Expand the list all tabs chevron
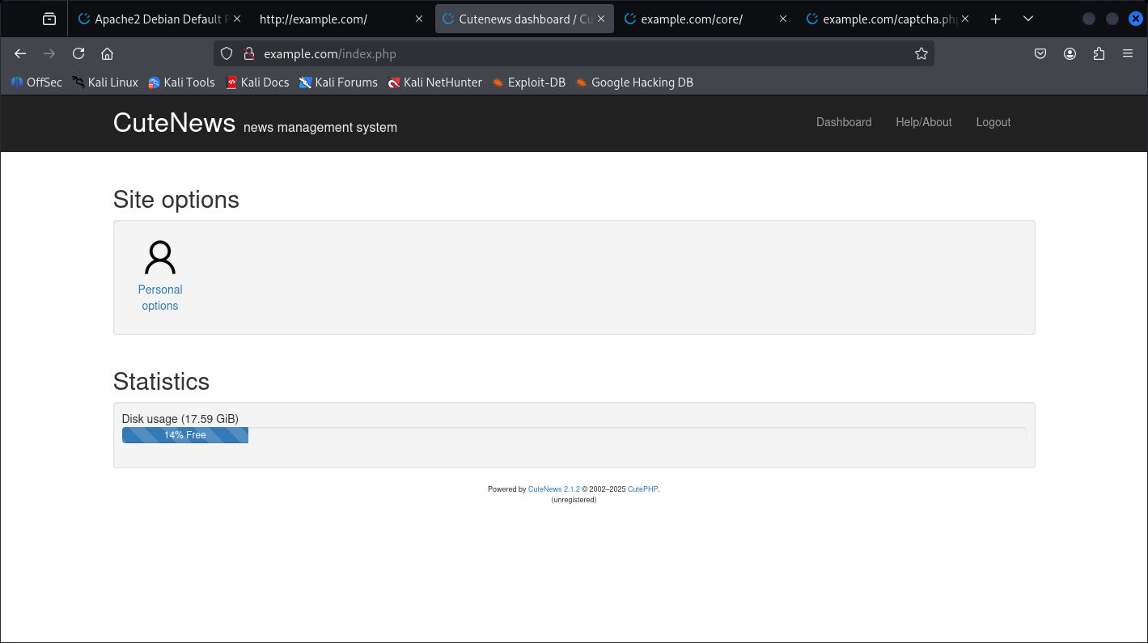 click(x=1027, y=19)
